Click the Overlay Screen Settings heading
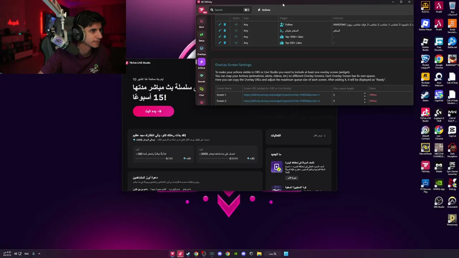 pyautogui.click(x=233, y=65)
